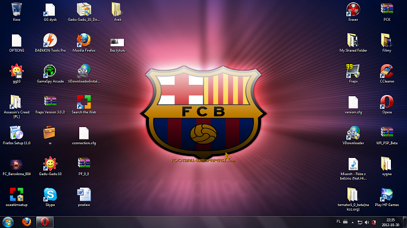The height and width of the screenshot is (228, 407).
Task: Open the Windows Start menu orb
Action: point(8,222)
